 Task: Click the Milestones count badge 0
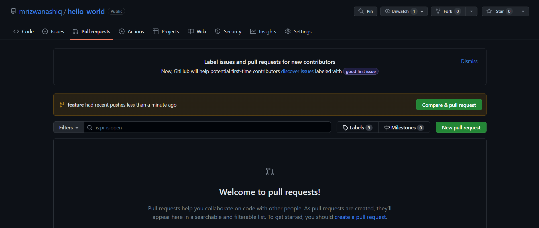pos(420,128)
